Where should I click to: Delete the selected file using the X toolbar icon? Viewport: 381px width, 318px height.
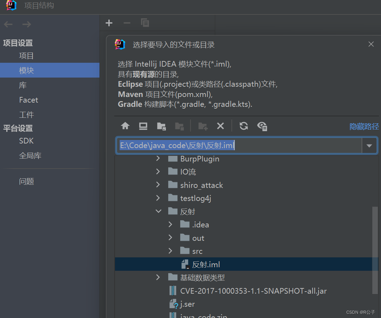[x=220, y=126]
